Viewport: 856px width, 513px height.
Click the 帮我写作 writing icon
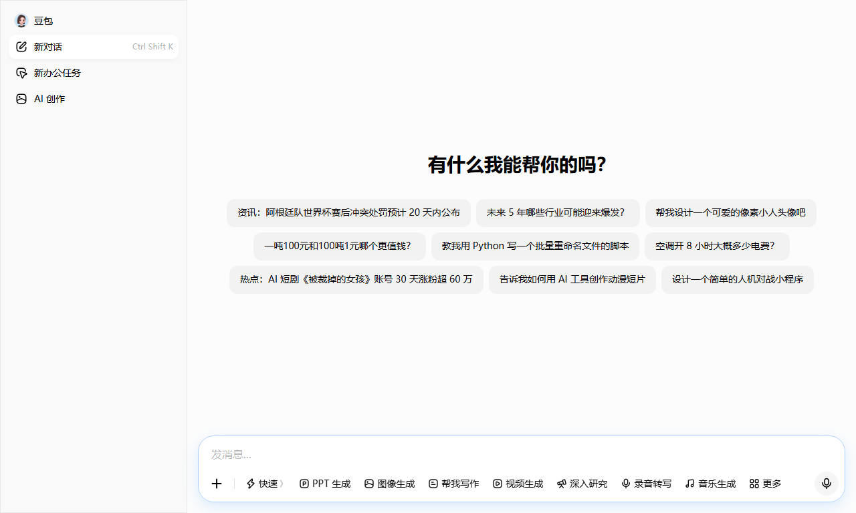coord(433,484)
